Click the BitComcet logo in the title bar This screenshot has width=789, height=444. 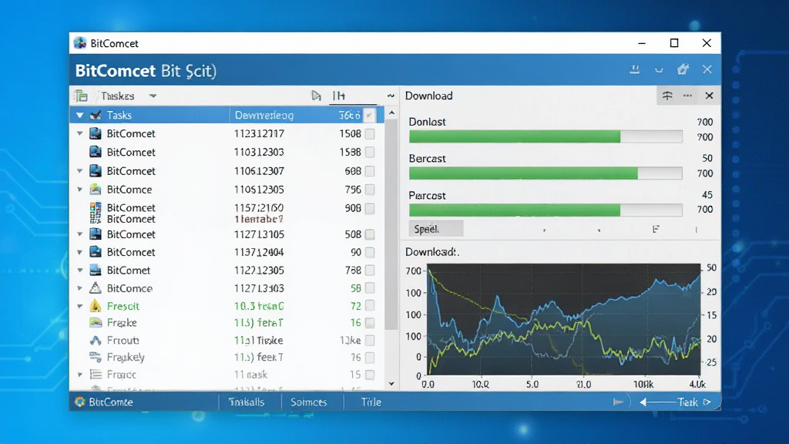point(80,43)
